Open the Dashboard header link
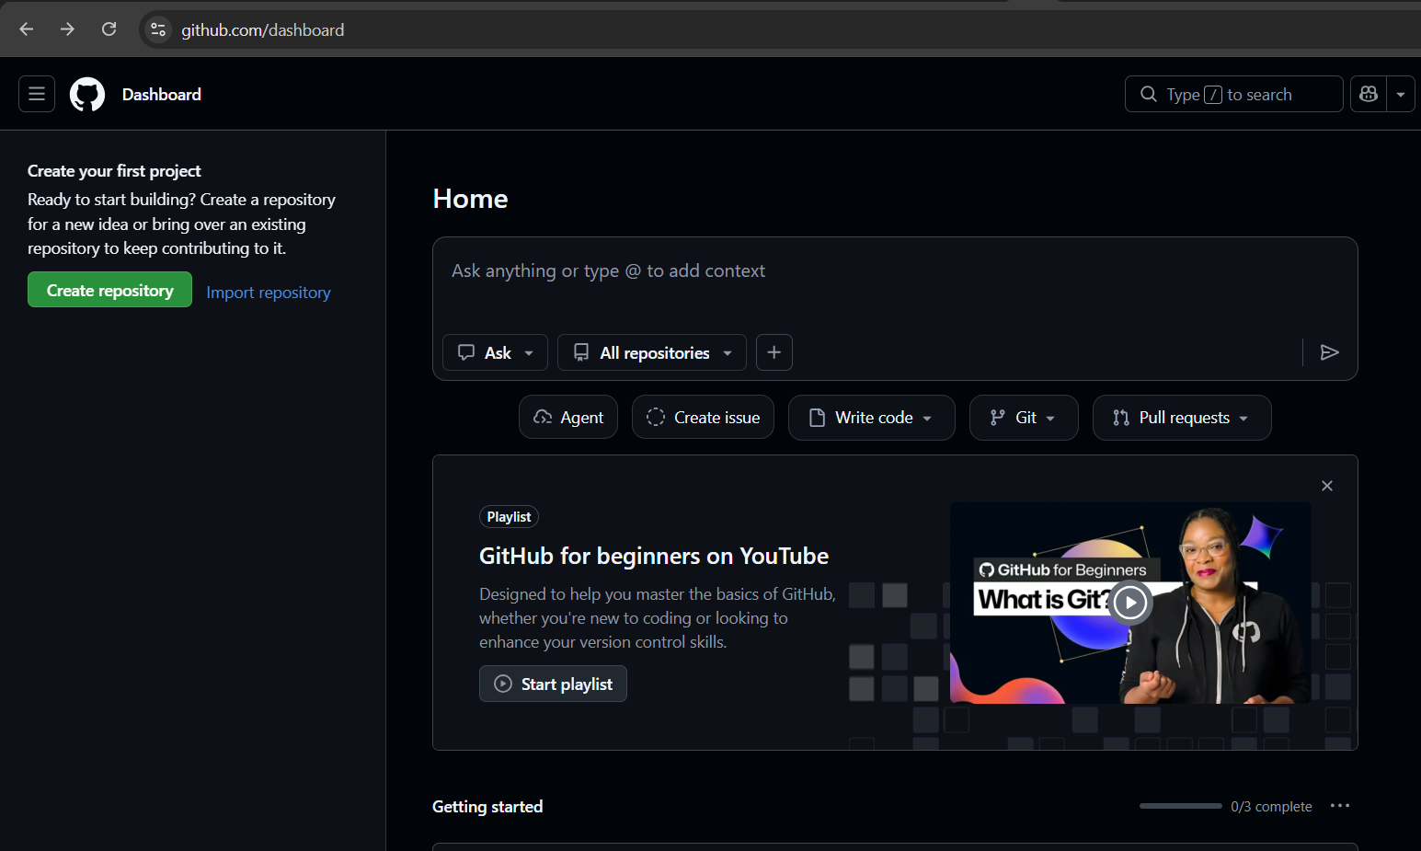1421x851 pixels. tap(162, 94)
